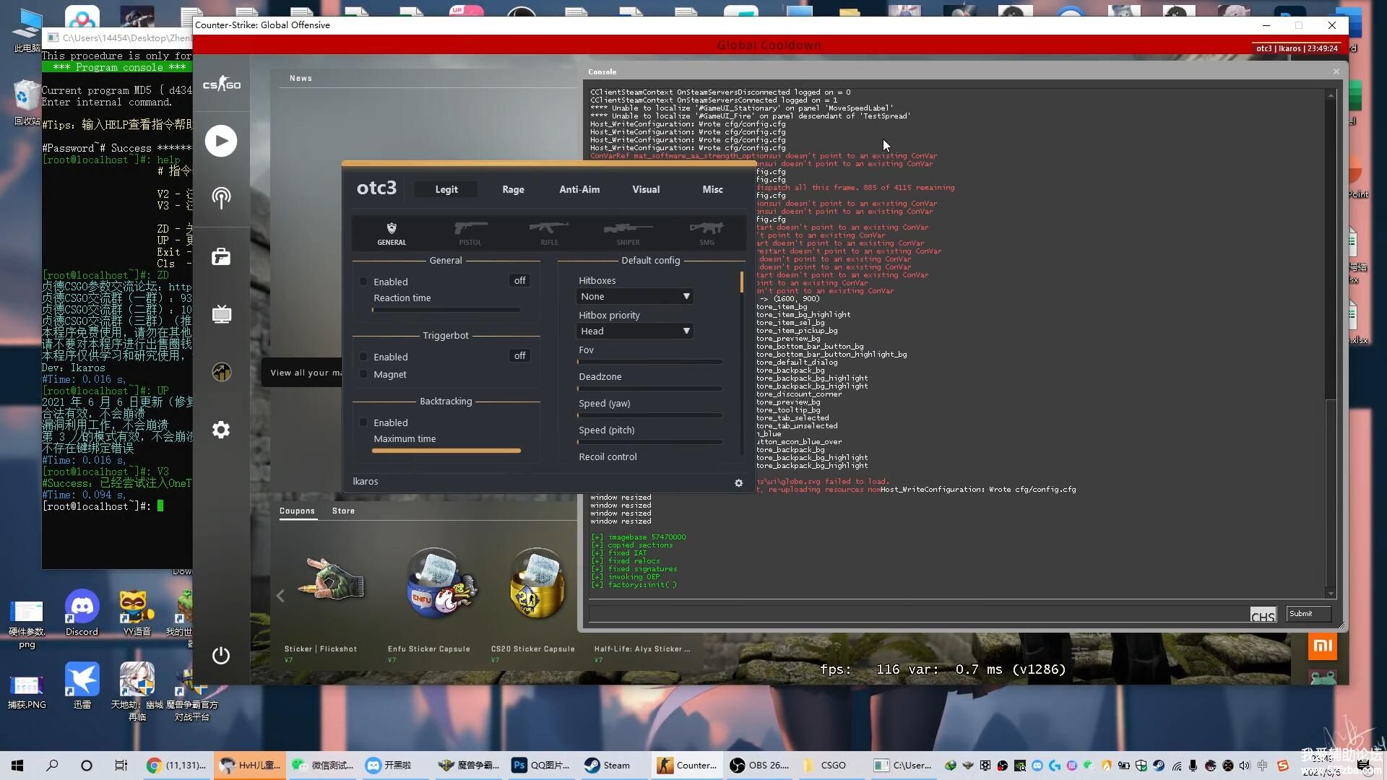Switch to the Misc tab

click(712, 189)
